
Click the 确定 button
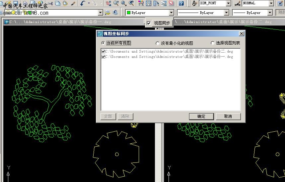point(201,116)
